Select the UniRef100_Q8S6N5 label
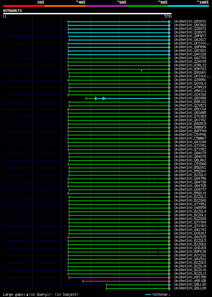The width and height of the screenshot is (212, 297). tap(190, 113)
